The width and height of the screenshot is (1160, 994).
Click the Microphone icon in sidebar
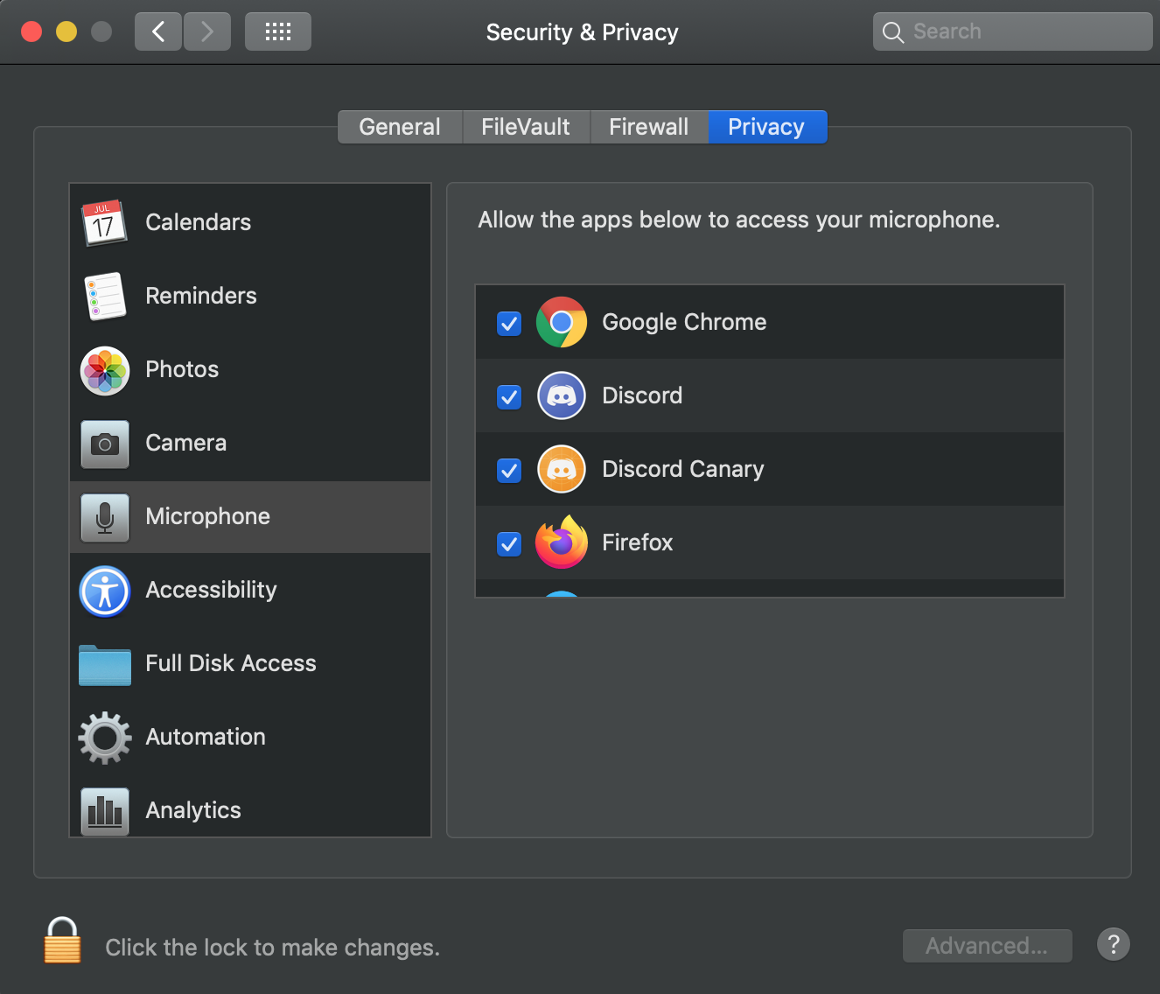tap(105, 517)
